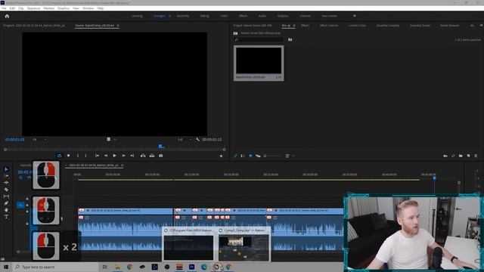Click Windows Start button
Image resolution: width=484 pixels, height=272 pixels.
click(6, 267)
